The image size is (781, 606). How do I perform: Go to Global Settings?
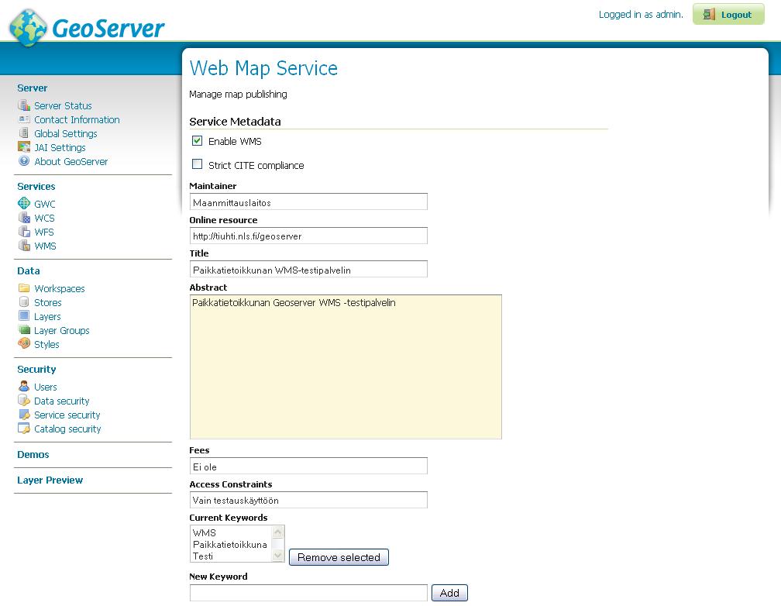(65, 133)
